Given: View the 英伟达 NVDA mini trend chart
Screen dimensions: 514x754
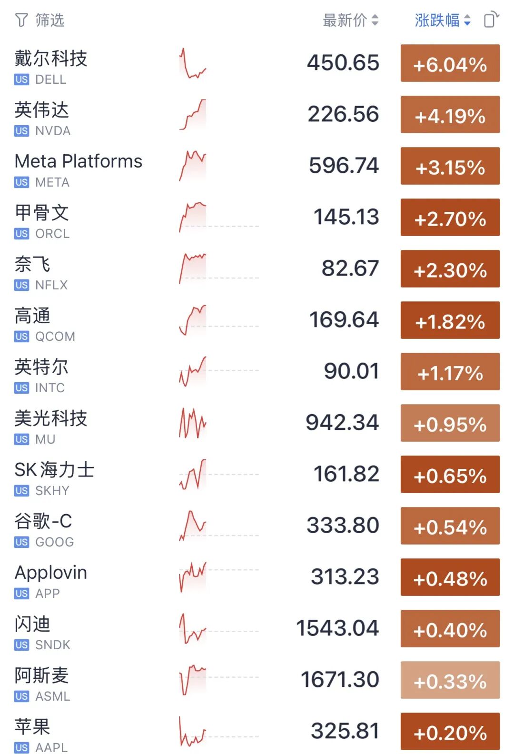Looking at the screenshot, I should [193, 115].
